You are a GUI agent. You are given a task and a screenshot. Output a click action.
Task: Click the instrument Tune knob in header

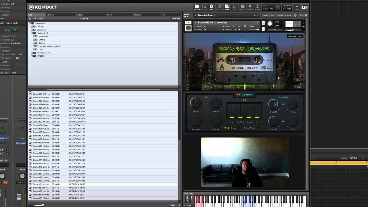(x=270, y=24)
